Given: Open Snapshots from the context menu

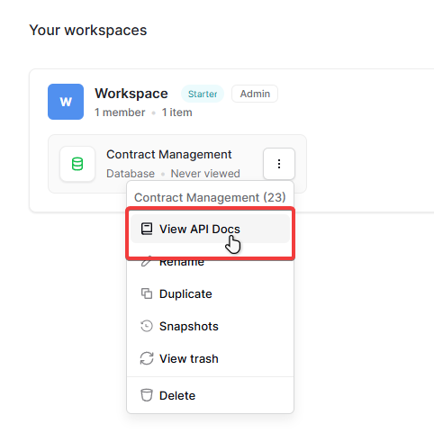Looking at the screenshot, I should point(210,326).
